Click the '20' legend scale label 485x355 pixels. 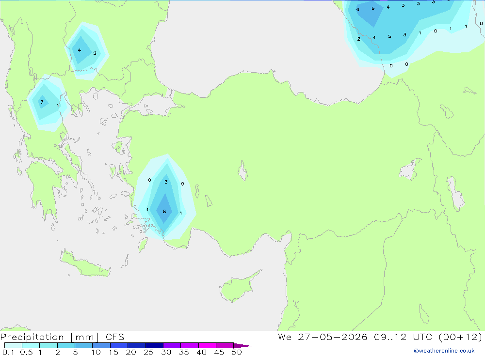click(131, 352)
